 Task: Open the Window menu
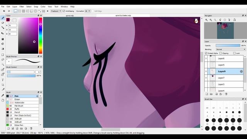pyautogui.click(x=64, y=7)
